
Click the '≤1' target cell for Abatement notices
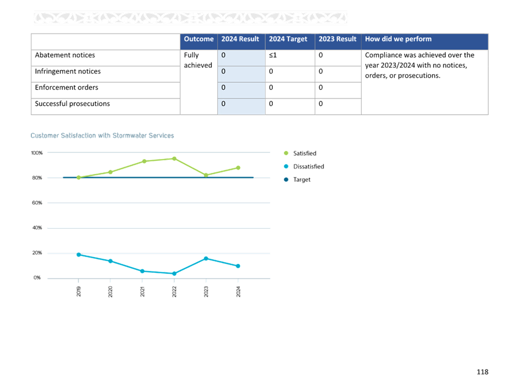(x=290, y=58)
